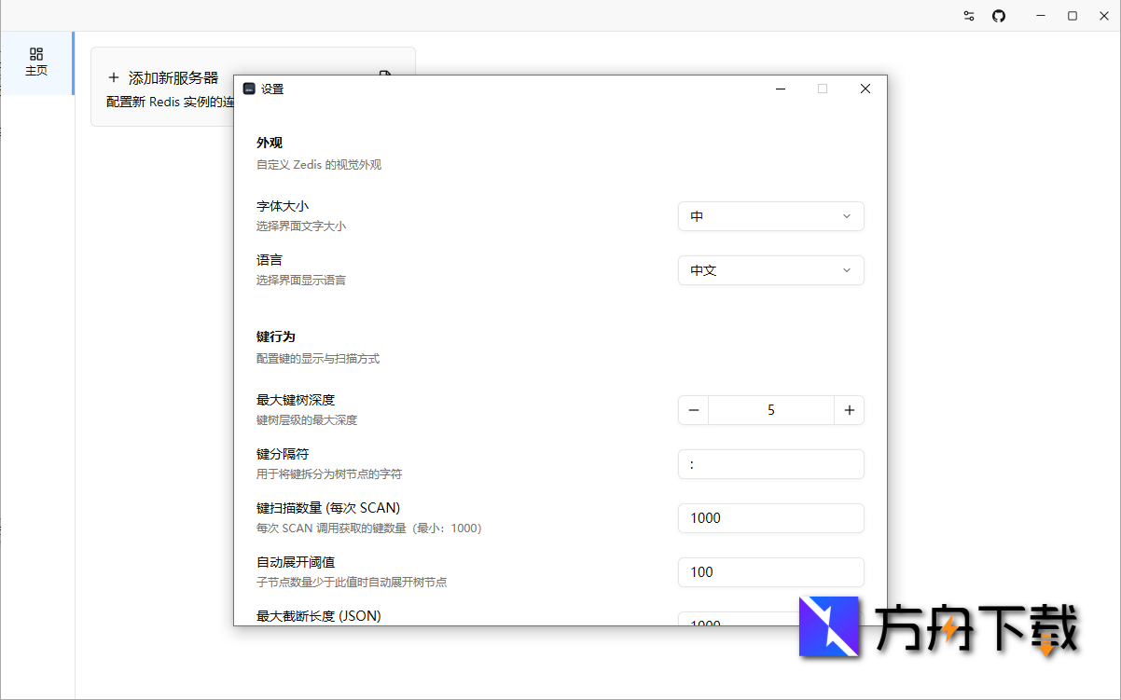Click the Zedis logo in the 设置 dialog title bar
The width and height of the screenshot is (1121, 700).
pos(248,88)
